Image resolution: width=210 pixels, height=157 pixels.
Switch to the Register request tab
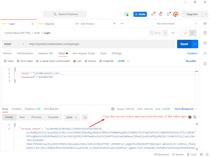click(55, 24)
